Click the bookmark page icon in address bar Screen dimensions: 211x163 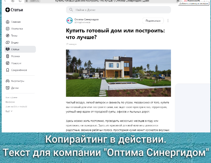click(178, 1)
